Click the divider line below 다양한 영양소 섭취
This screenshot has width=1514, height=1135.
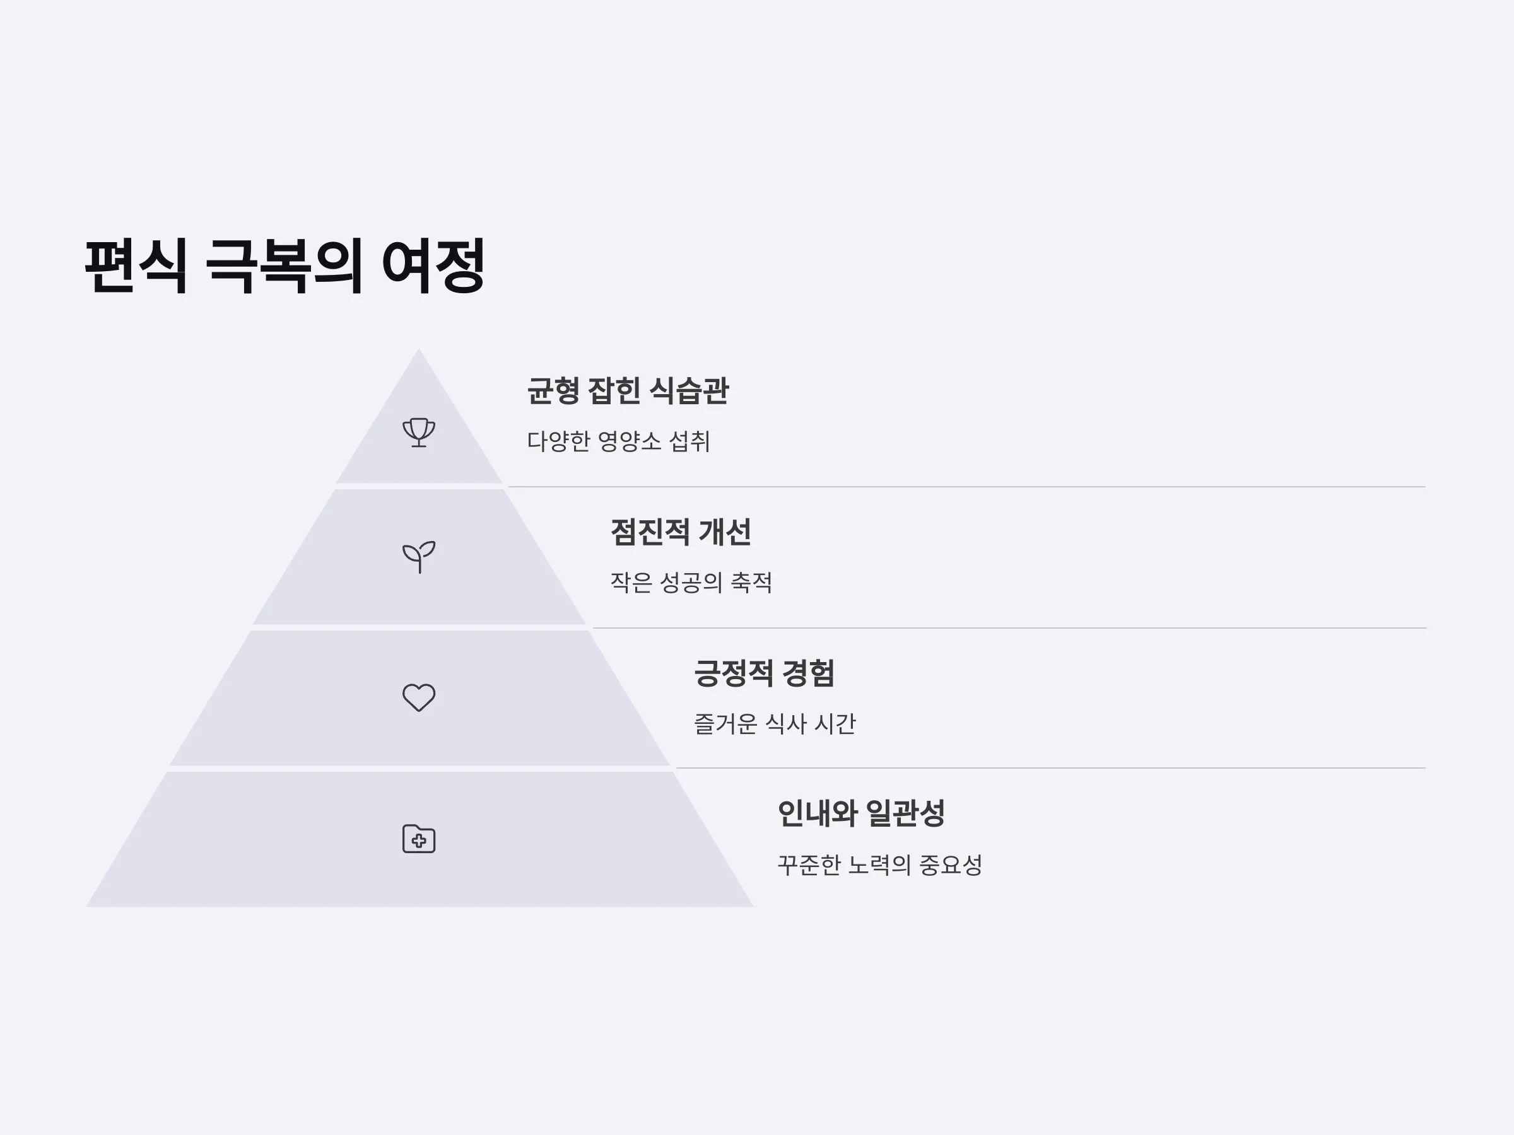click(966, 487)
